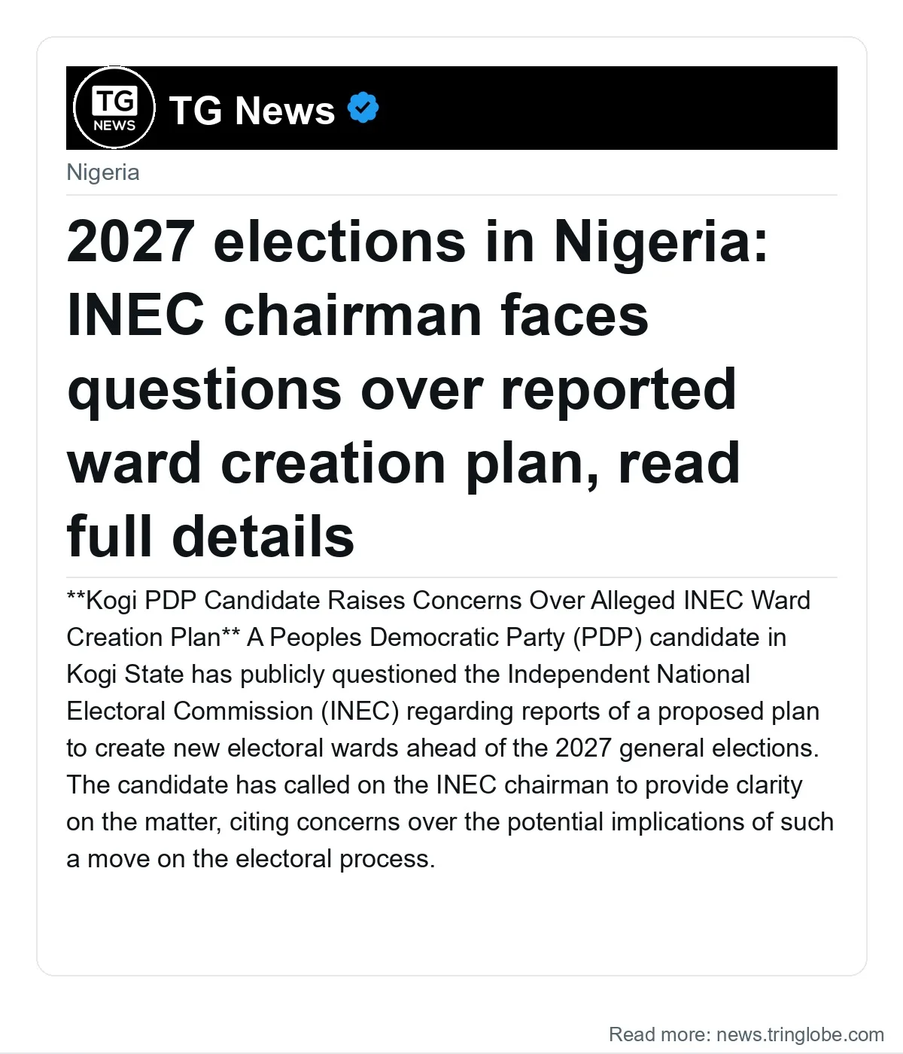
Task: Select the Nigeria category label
Action: [103, 172]
